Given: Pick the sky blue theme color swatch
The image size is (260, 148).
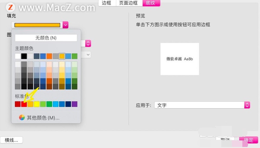Looking at the screenshot, I should tap(68, 56).
